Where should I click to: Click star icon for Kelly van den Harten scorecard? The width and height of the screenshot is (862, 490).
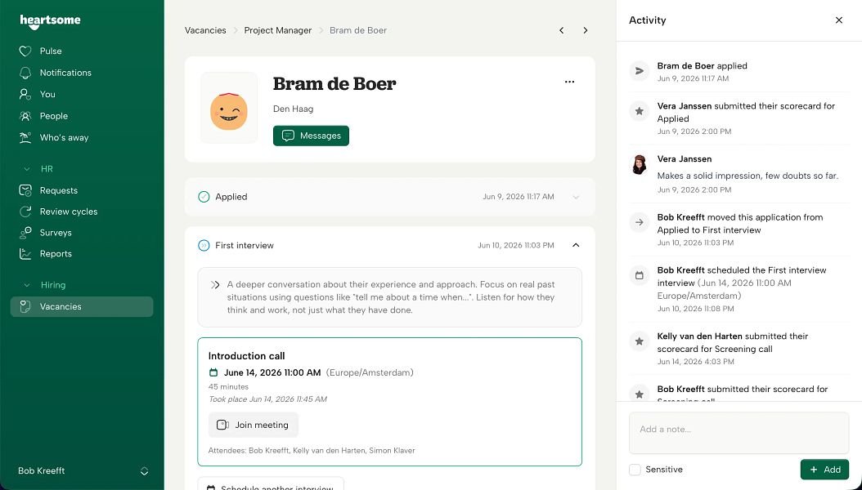[x=639, y=342]
